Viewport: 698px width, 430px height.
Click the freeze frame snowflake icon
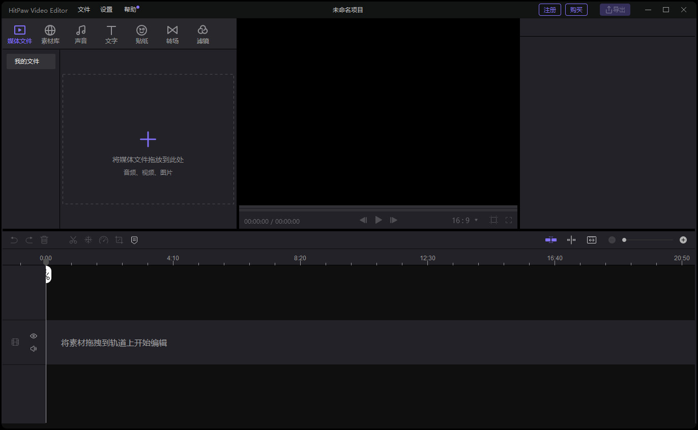click(x=89, y=240)
